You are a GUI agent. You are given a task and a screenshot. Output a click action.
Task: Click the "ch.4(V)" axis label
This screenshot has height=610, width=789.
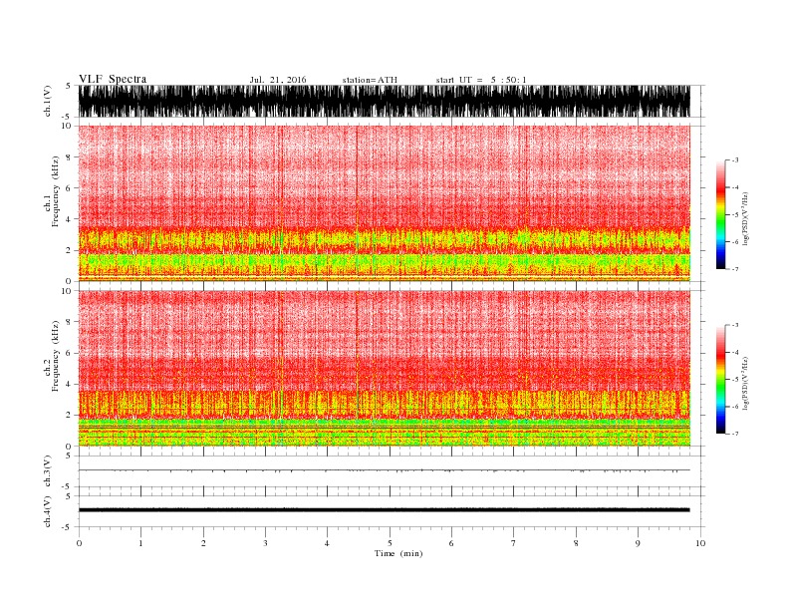(x=47, y=511)
